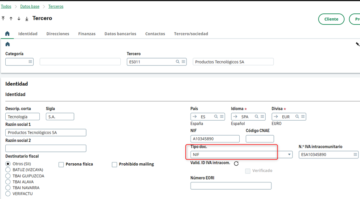360x199 pixels.
Task: Open País field actions menu icon
Action: 222,117
